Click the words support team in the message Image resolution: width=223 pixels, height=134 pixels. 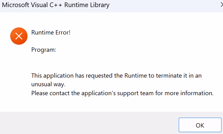[x=135, y=93]
